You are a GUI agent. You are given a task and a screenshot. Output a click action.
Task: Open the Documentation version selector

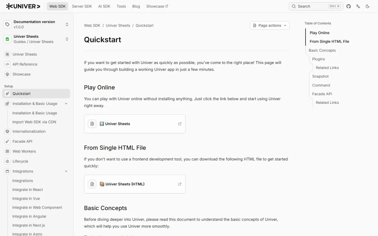(x=36, y=24)
